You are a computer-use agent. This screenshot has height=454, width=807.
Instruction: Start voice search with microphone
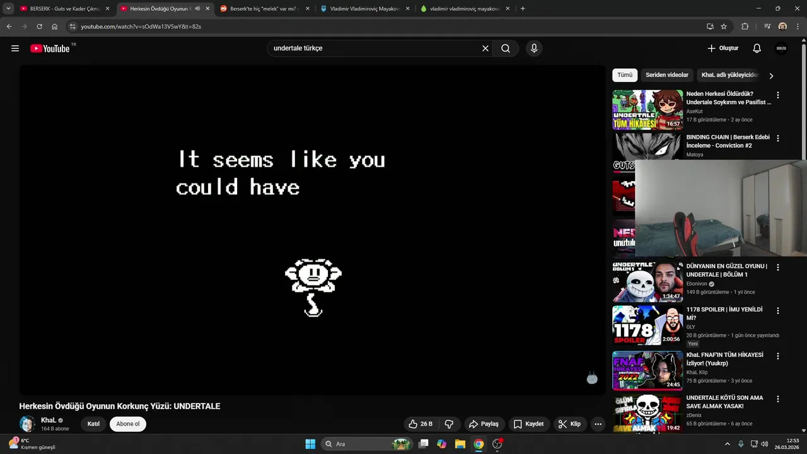(x=534, y=49)
